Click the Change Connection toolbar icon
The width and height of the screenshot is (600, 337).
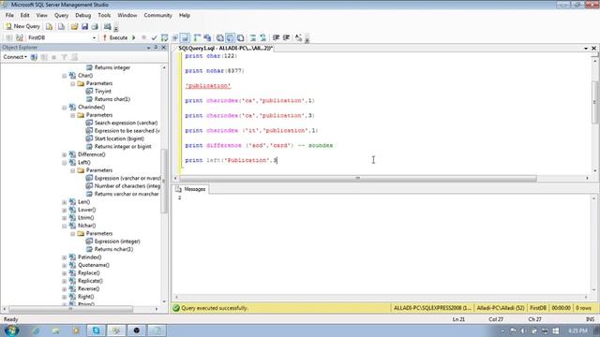(19, 37)
